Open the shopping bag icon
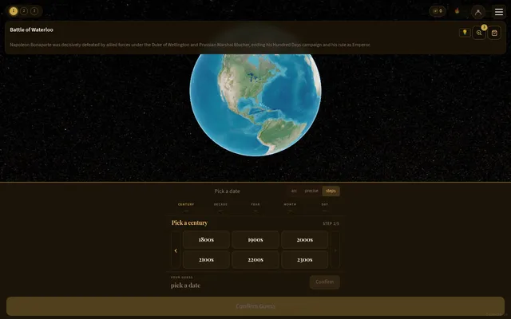Image resolution: width=511 pixels, height=319 pixels. tap(494, 33)
